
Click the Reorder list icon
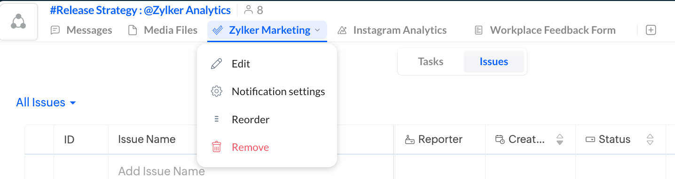[216, 119]
